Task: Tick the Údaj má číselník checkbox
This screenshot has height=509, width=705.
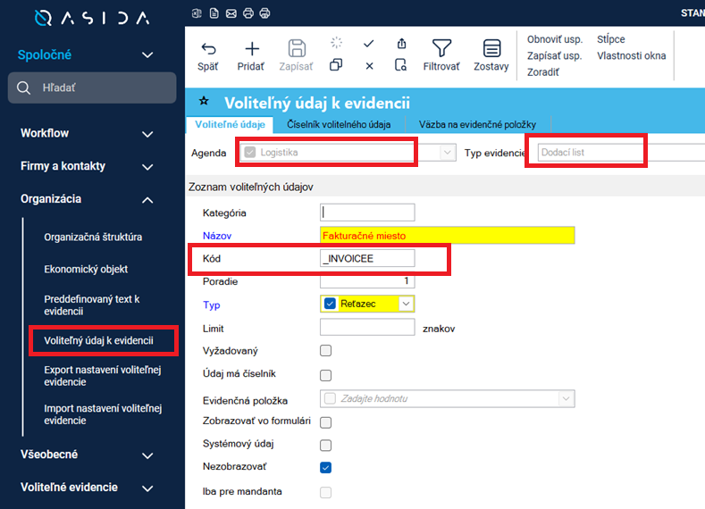Action: (x=325, y=375)
